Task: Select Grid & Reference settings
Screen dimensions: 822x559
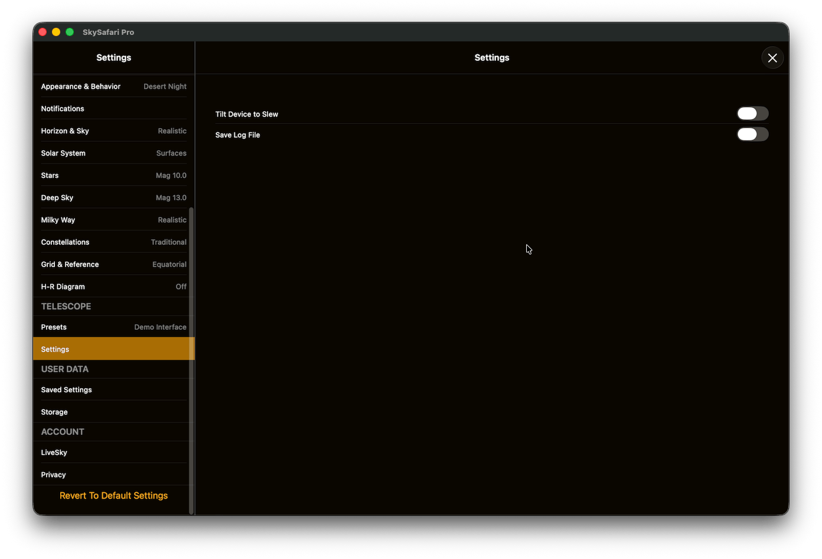Action: click(113, 265)
